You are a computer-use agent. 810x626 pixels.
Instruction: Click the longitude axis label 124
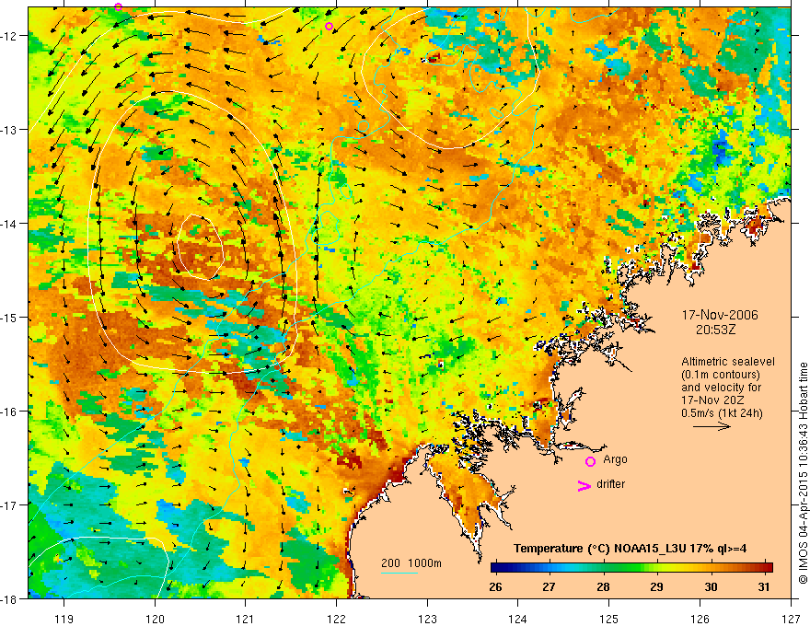tap(517, 619)
